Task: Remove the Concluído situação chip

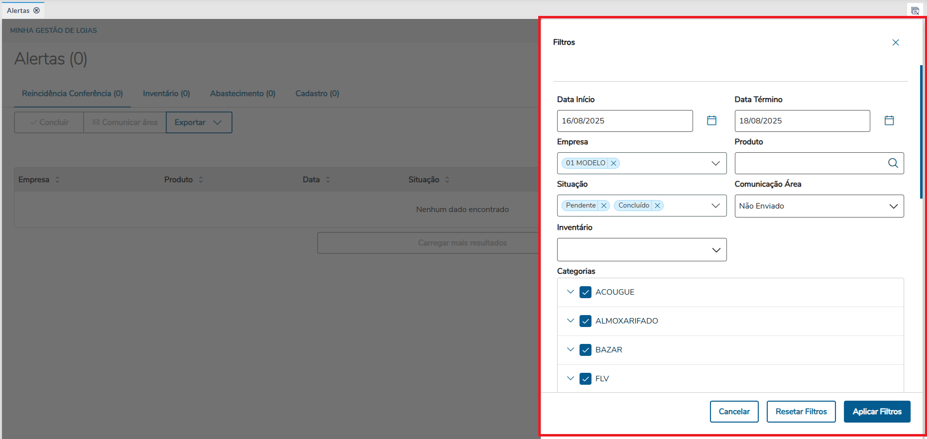Action: (x=657, y=206)
